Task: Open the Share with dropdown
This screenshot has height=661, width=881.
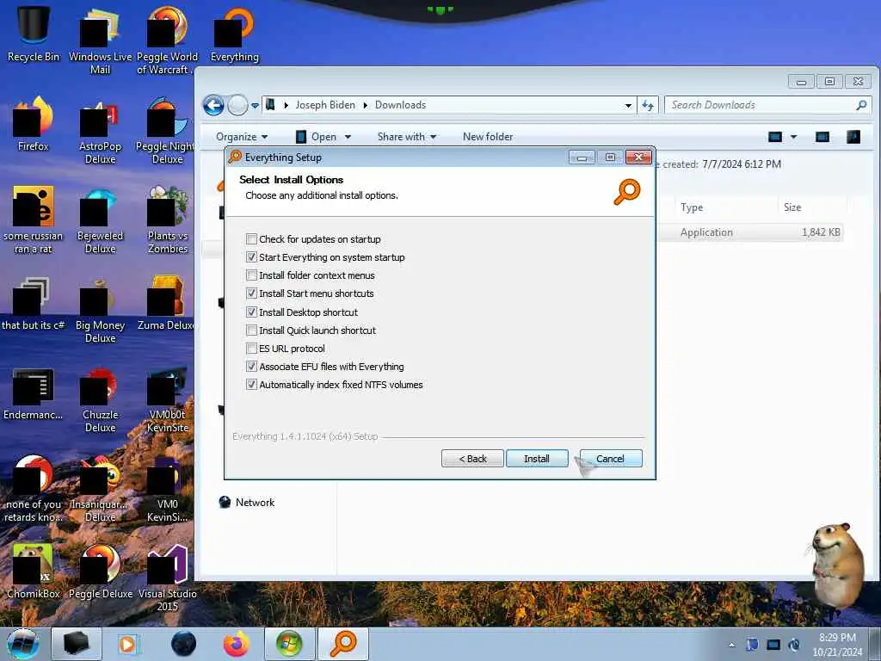Action: tap(407, 137)
